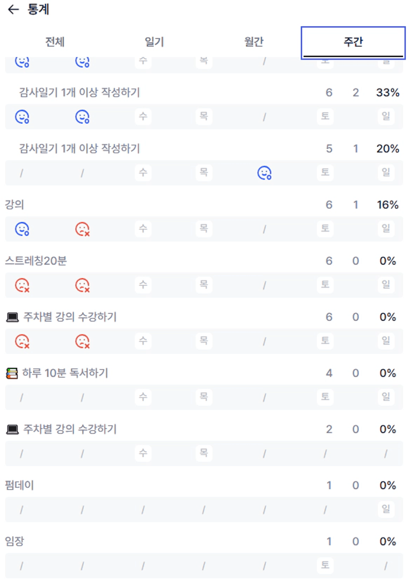Click the 일 day cell in 펌데이 row
Image resolution: width=414 pixels, height=581 pixels.
(x=386, y=509)
